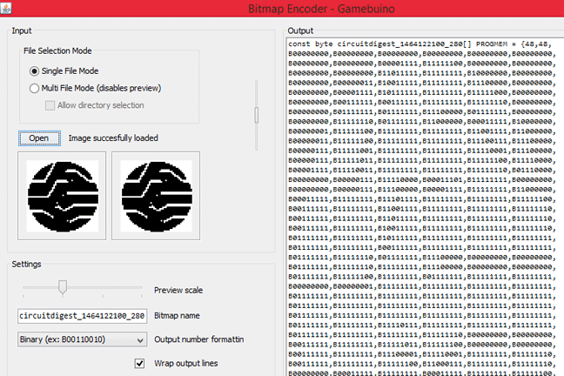This screenshot has height=376, width=564.
Task: Open the Output number formatting dropdown
Action: click(x=82, y=339)
